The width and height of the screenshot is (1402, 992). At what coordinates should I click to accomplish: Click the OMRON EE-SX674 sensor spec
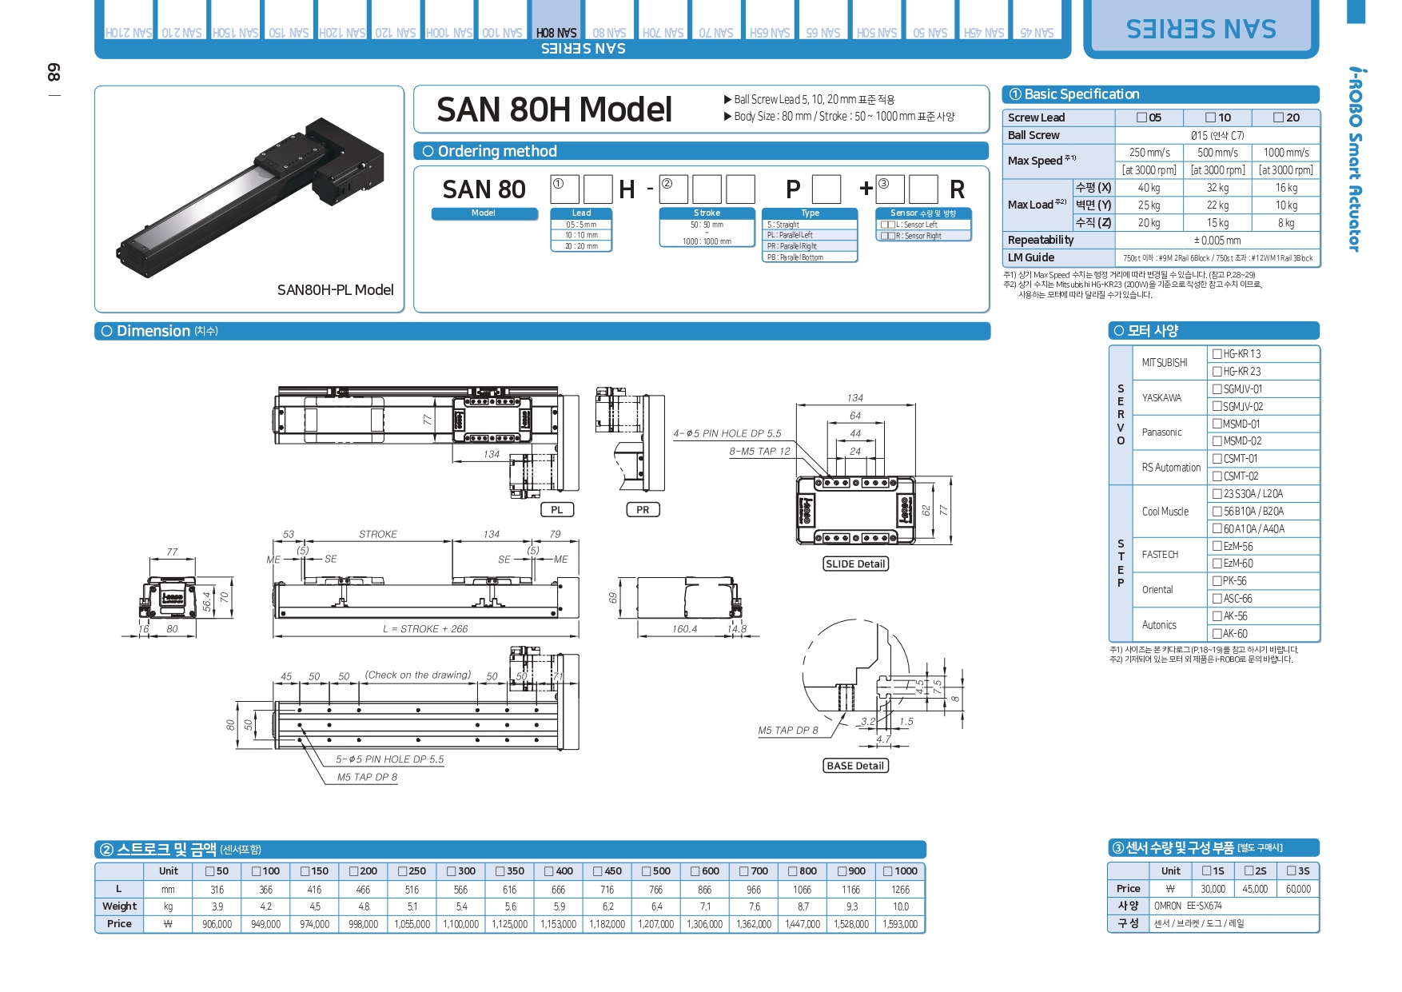pyautogui.click(x=1188, y=906)
